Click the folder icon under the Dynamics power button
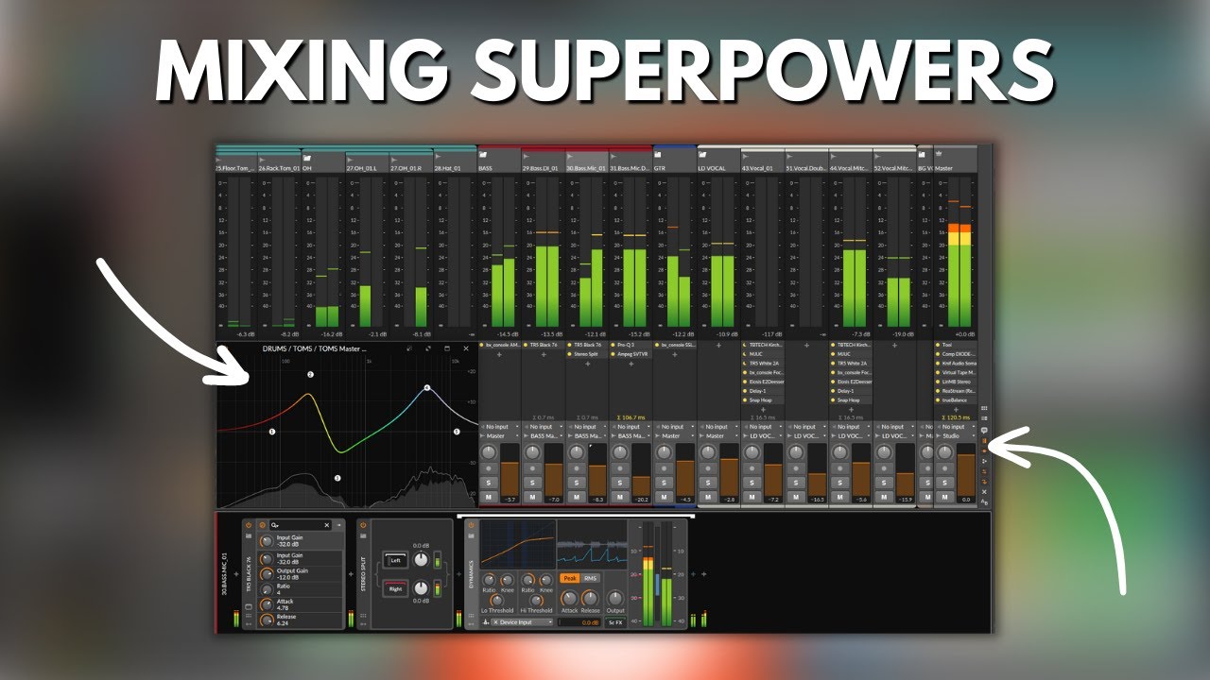 click(472, 535)
